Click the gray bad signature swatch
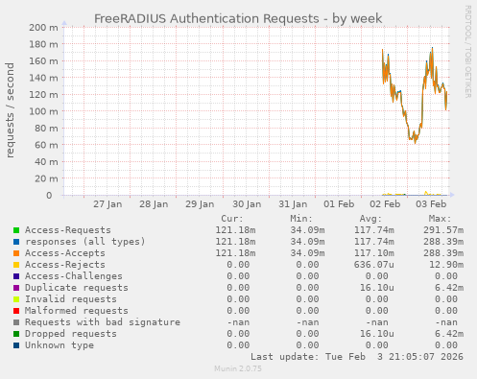Screen dimensions: 477x379 (16, 322)
